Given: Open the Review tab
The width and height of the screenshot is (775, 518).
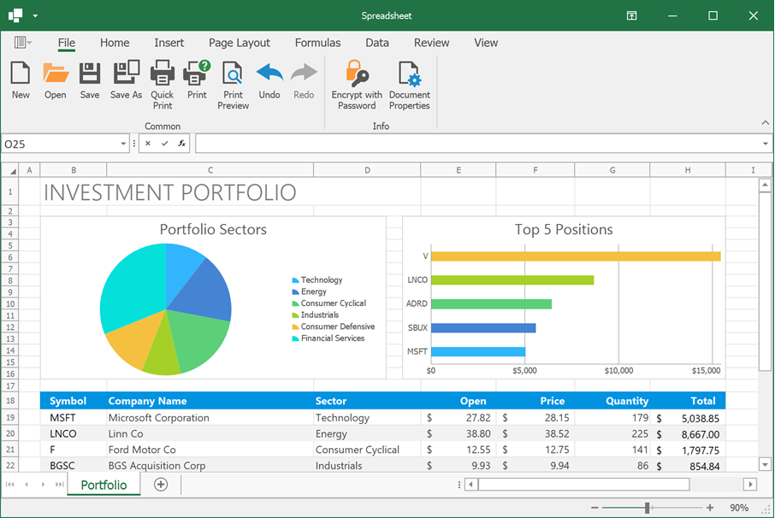Looking at the screenshot, I should [431, 43].
